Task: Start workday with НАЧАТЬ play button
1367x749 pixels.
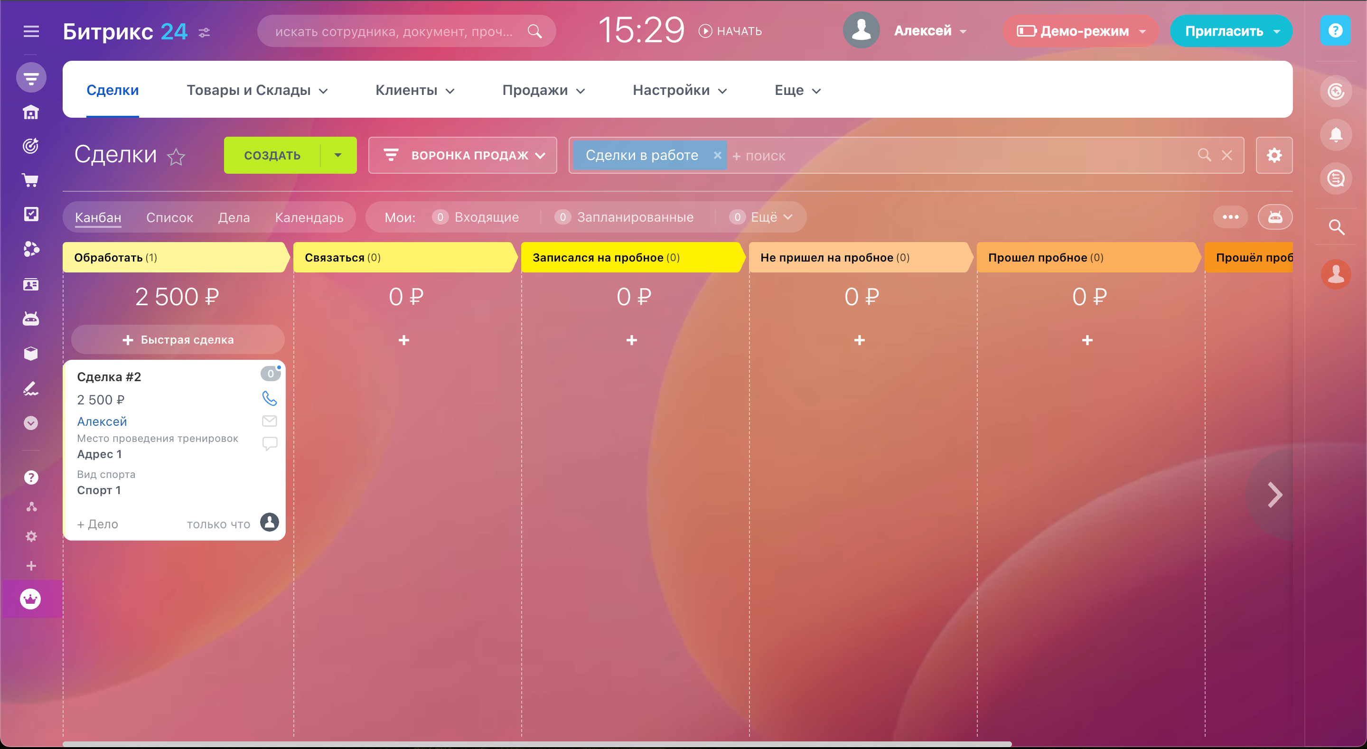Action: [x=730, y=31]
